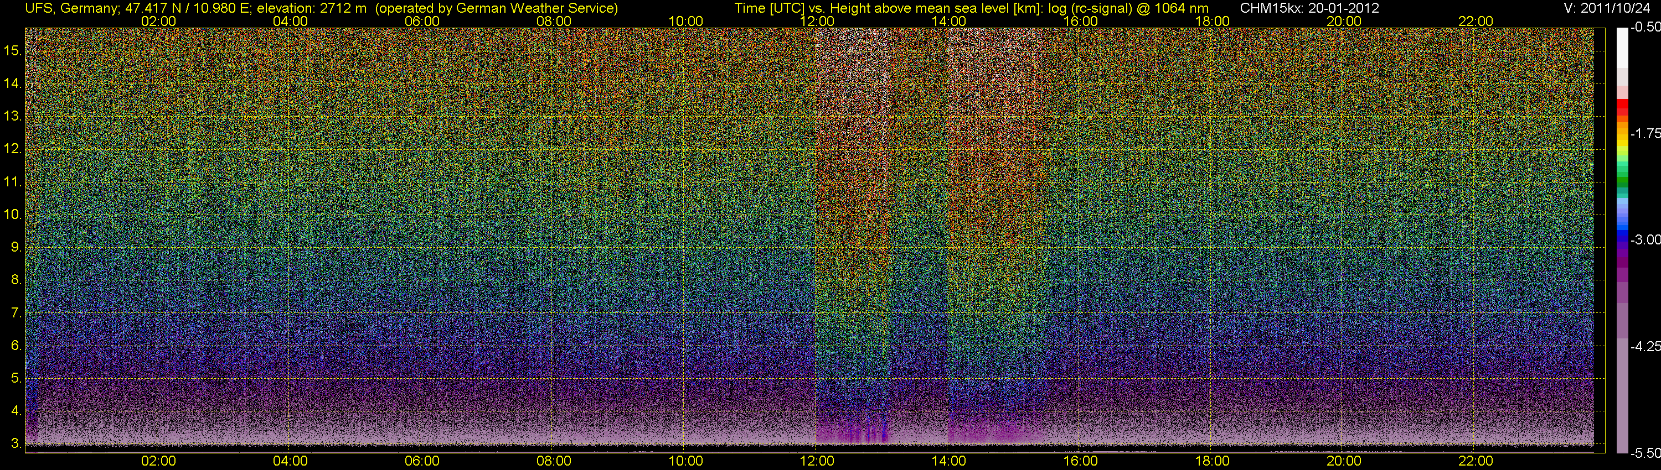Select the coordinates "47.417 N / 10.980 E"
This screenshot has width=1661, height=470.
[x=187, y=8]
